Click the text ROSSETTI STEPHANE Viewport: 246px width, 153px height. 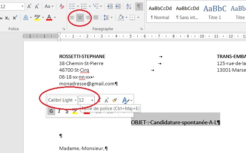(82, 56)
